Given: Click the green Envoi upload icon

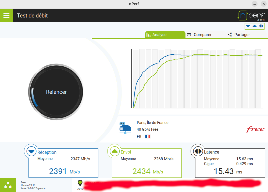Looking at the screenshot, I should [x=115, y=152].
